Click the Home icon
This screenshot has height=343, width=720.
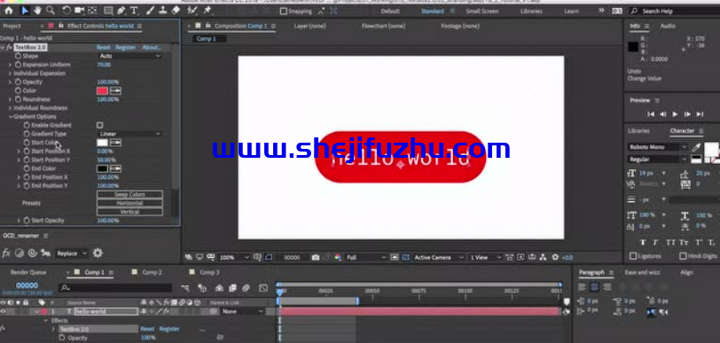9,10
